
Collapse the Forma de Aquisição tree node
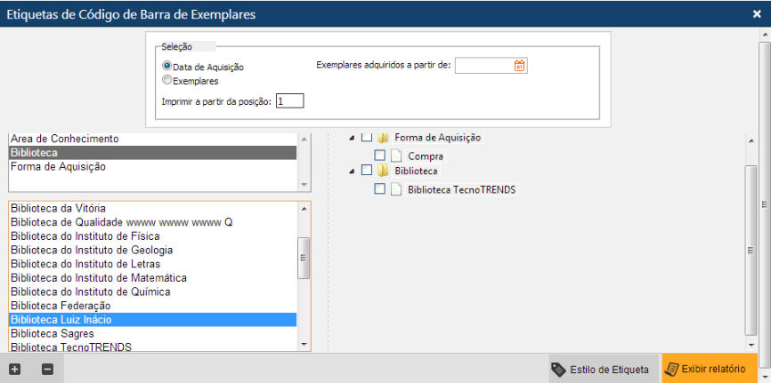pyautogui.click(x=353, y=138)
